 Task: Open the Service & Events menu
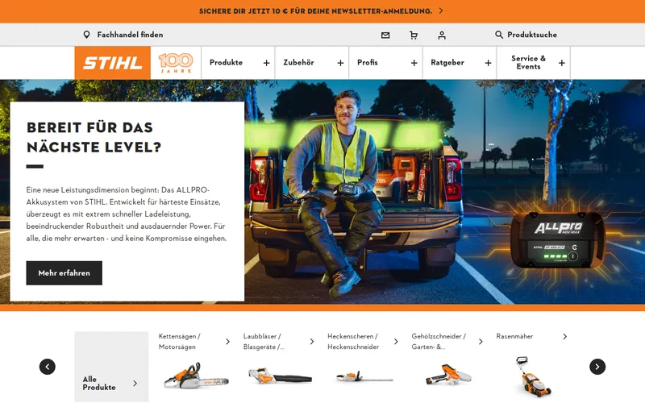coord(529,63)
